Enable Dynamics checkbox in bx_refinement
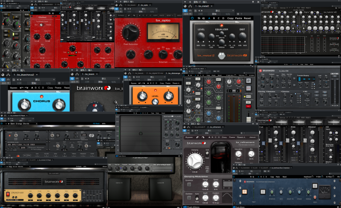The width and height of the screenshot is (341, 208). (x=189, y=184)
